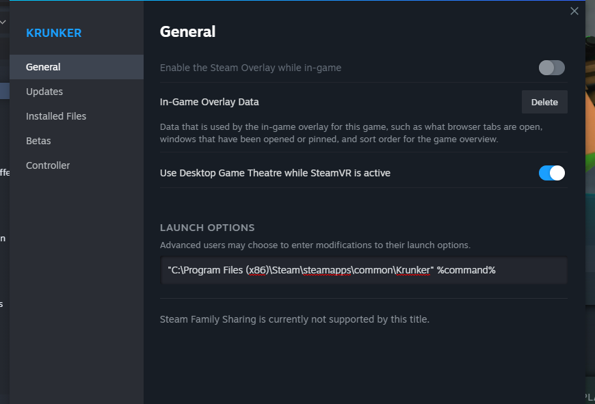Delete In-Game Overlay Data
This screenshot has width=595, height=404.
pyautogui.click(x=544, y=102)
